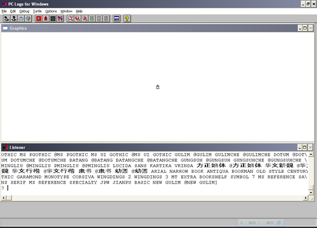Viewport: 317px width, 228px height.
Task: Click the word LUCIDA in the Listener
Action: pos(122,166)
